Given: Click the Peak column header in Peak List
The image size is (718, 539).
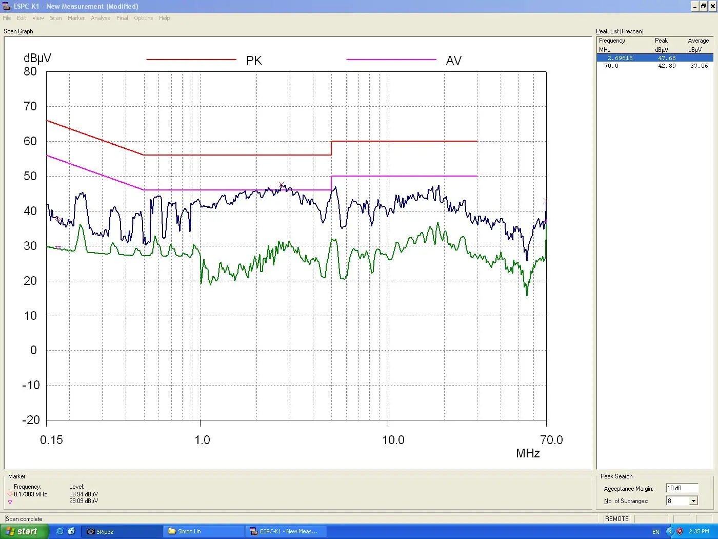Looking at the screenshot, I should [x=661, y=41].
